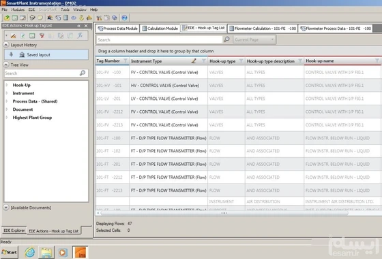Viewport: 382px width, 259px height.
Task: Select the Saved layout entry
Action: click(x=46, y=54)
